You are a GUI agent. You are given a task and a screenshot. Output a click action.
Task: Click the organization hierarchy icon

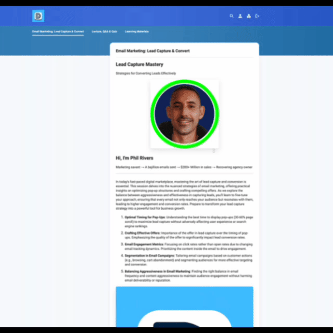[x=249, y=16]
